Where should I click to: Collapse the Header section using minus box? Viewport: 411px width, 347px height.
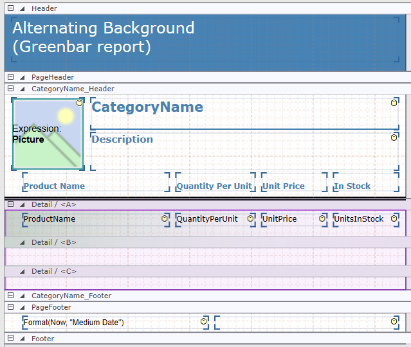click(10, 8)
